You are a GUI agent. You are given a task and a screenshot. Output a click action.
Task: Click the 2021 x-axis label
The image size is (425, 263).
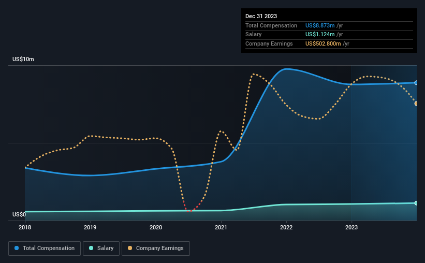tap(221, 227)
